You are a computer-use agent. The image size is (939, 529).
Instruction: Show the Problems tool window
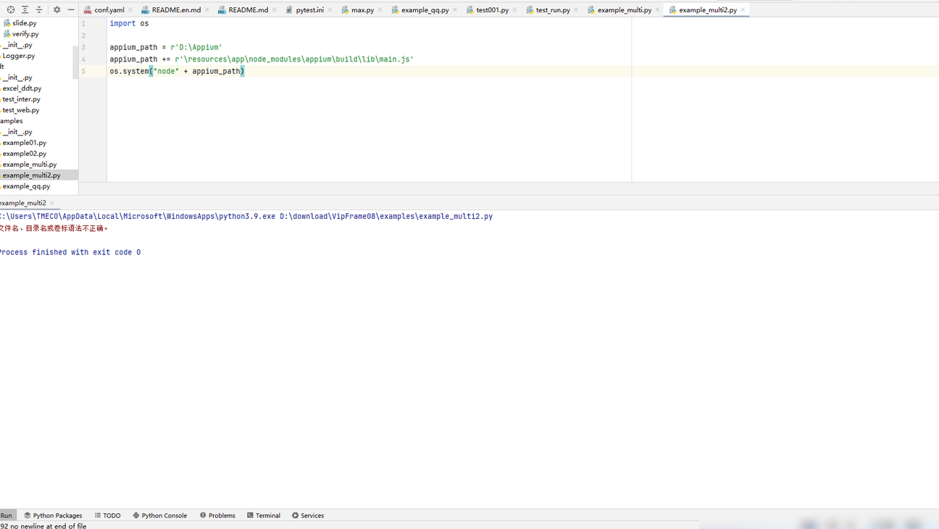(x=217, y=515)
